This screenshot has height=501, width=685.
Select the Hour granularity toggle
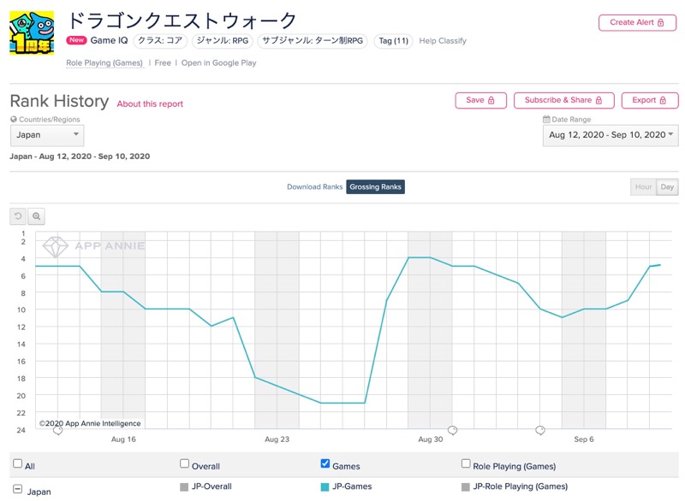point(643,187)
